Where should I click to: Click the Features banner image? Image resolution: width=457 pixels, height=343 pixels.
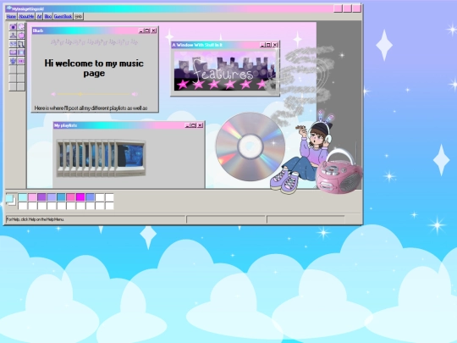click(x=225, y=71)
